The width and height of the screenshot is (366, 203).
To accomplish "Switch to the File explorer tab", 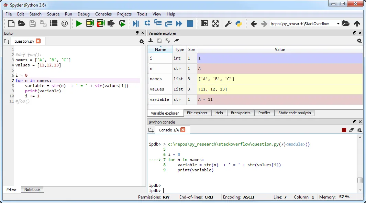I will [197, 113].
